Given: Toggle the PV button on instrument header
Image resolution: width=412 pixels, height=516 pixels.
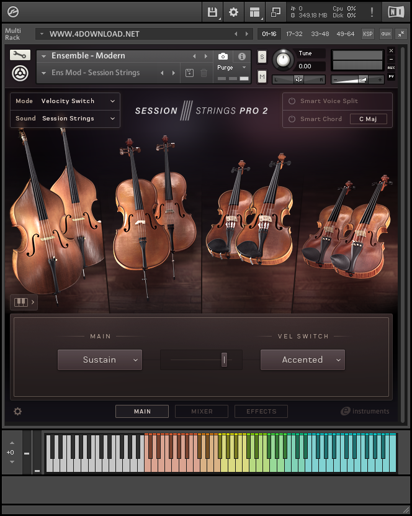Looking at the screenshot, I should [391, 76].
